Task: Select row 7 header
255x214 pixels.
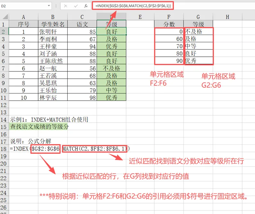Action: coord(4,68)
